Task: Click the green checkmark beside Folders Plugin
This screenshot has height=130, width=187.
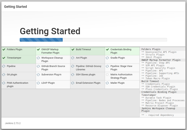Action: (4, 49)
